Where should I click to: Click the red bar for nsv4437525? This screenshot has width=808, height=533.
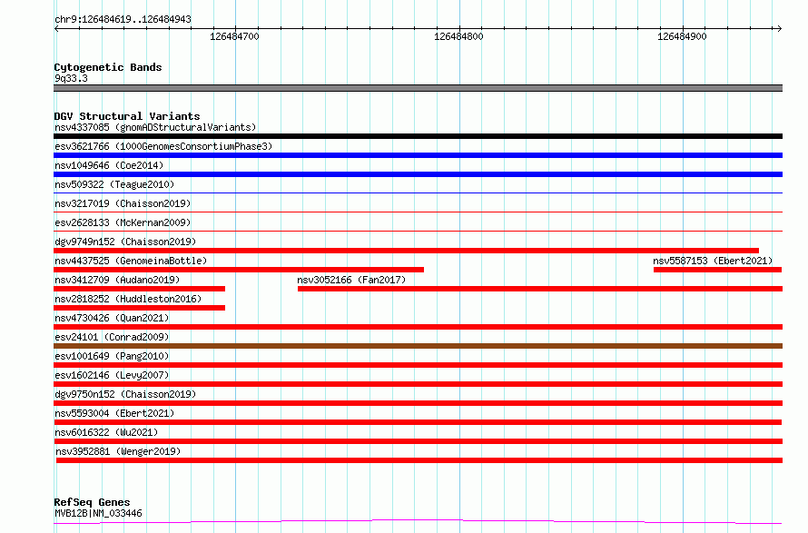tap(239, 270)
